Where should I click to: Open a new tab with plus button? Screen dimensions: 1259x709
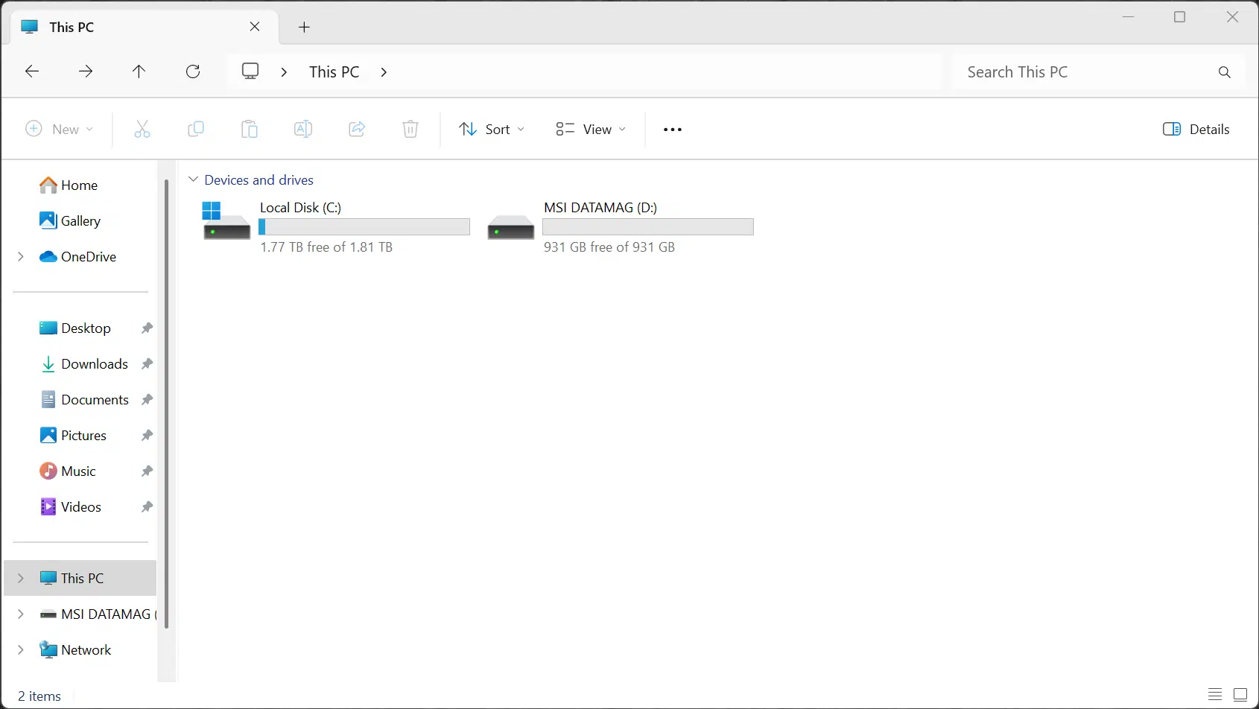pos(304,28)
